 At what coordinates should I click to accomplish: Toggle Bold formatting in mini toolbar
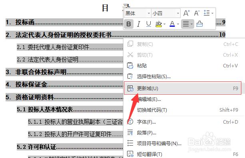pos(129,24)
